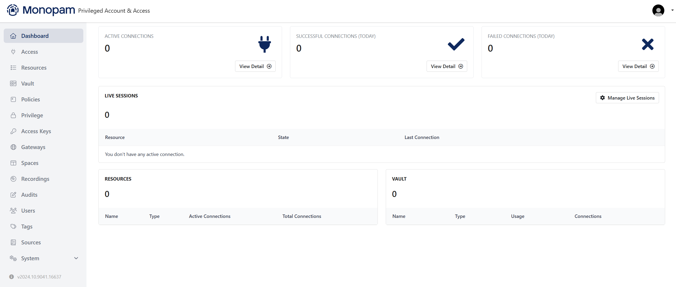This screenshot has height=287, width=676.
Task: Open the Spaces section
Action: pyautogui.click(x=30, y=163)
